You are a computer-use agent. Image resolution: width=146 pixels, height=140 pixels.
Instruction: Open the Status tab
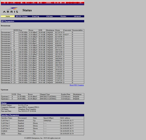[8, 16]
